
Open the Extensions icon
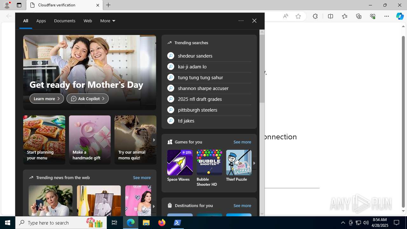pos(315,16)
